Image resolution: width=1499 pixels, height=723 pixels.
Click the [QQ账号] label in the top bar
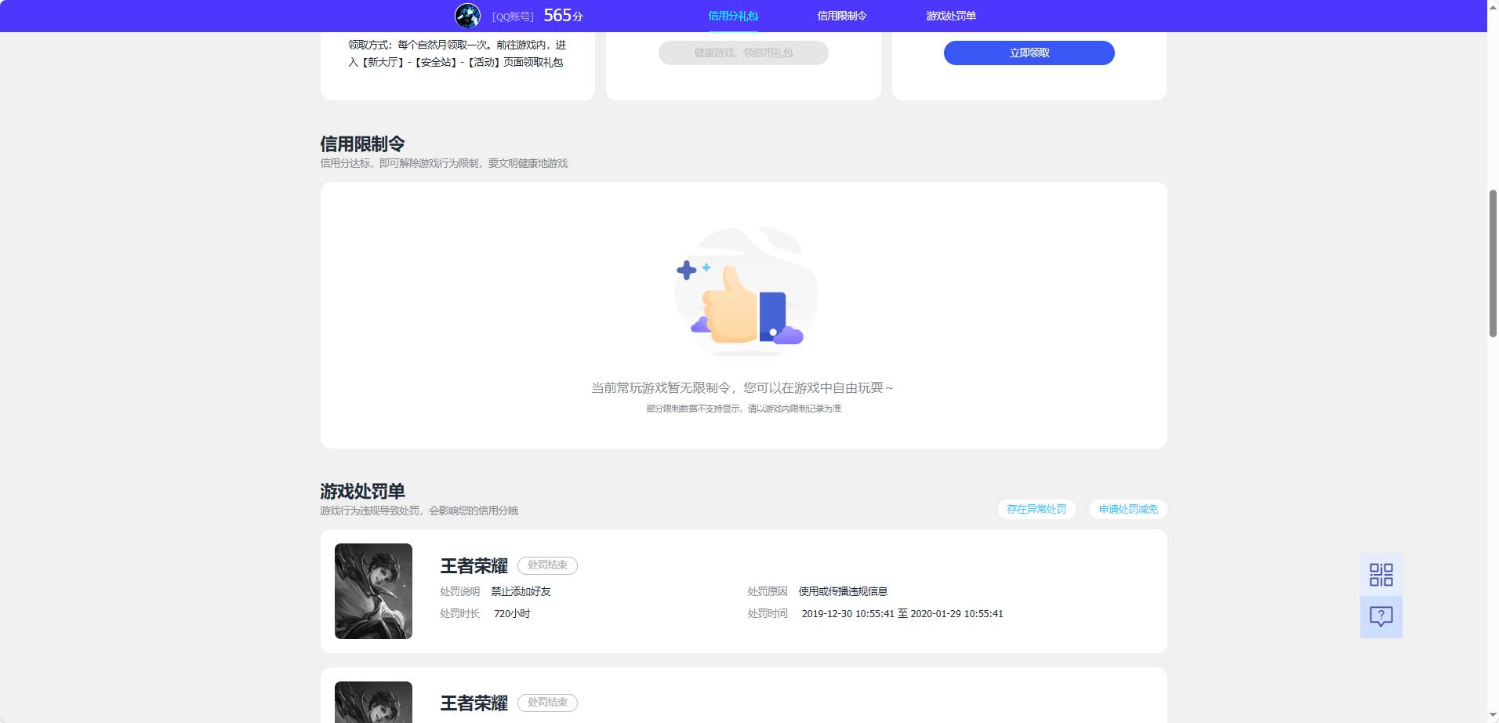coord(513,16)
